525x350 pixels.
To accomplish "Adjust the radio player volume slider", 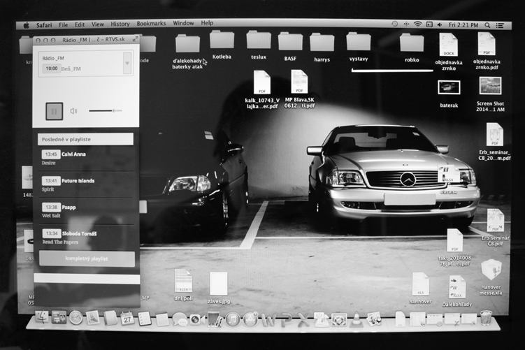I will (105, 110).
